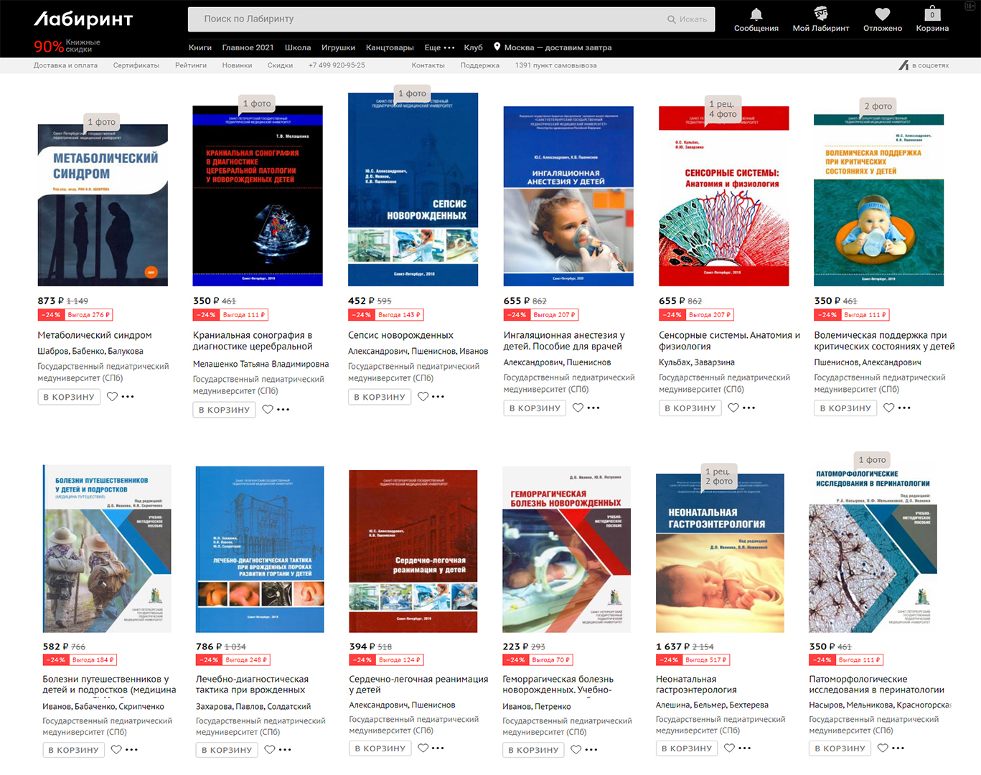Open Мой Лабиринт profile icon
Screen dimensions: 981x775
[820, 14]
